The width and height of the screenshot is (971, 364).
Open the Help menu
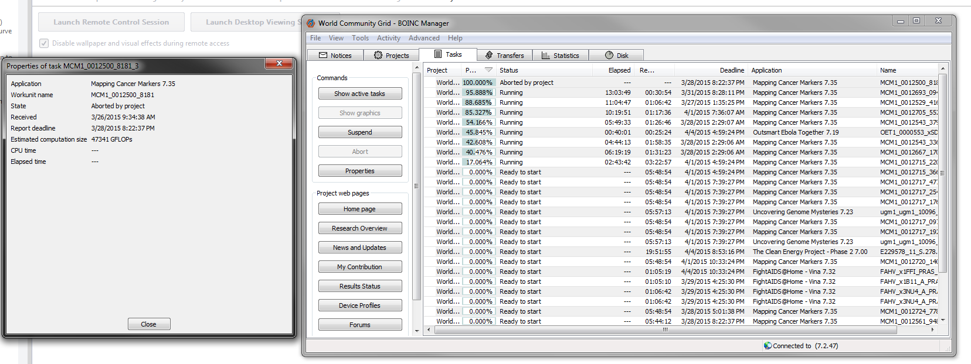coord(455,38)
